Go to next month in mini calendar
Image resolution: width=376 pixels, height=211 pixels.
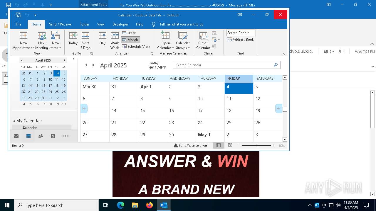[64, 60]
